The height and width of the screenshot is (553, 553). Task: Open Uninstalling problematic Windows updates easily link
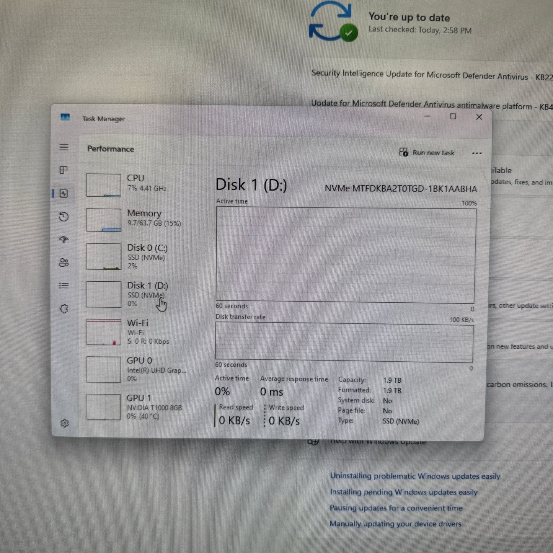pos(415,476)
